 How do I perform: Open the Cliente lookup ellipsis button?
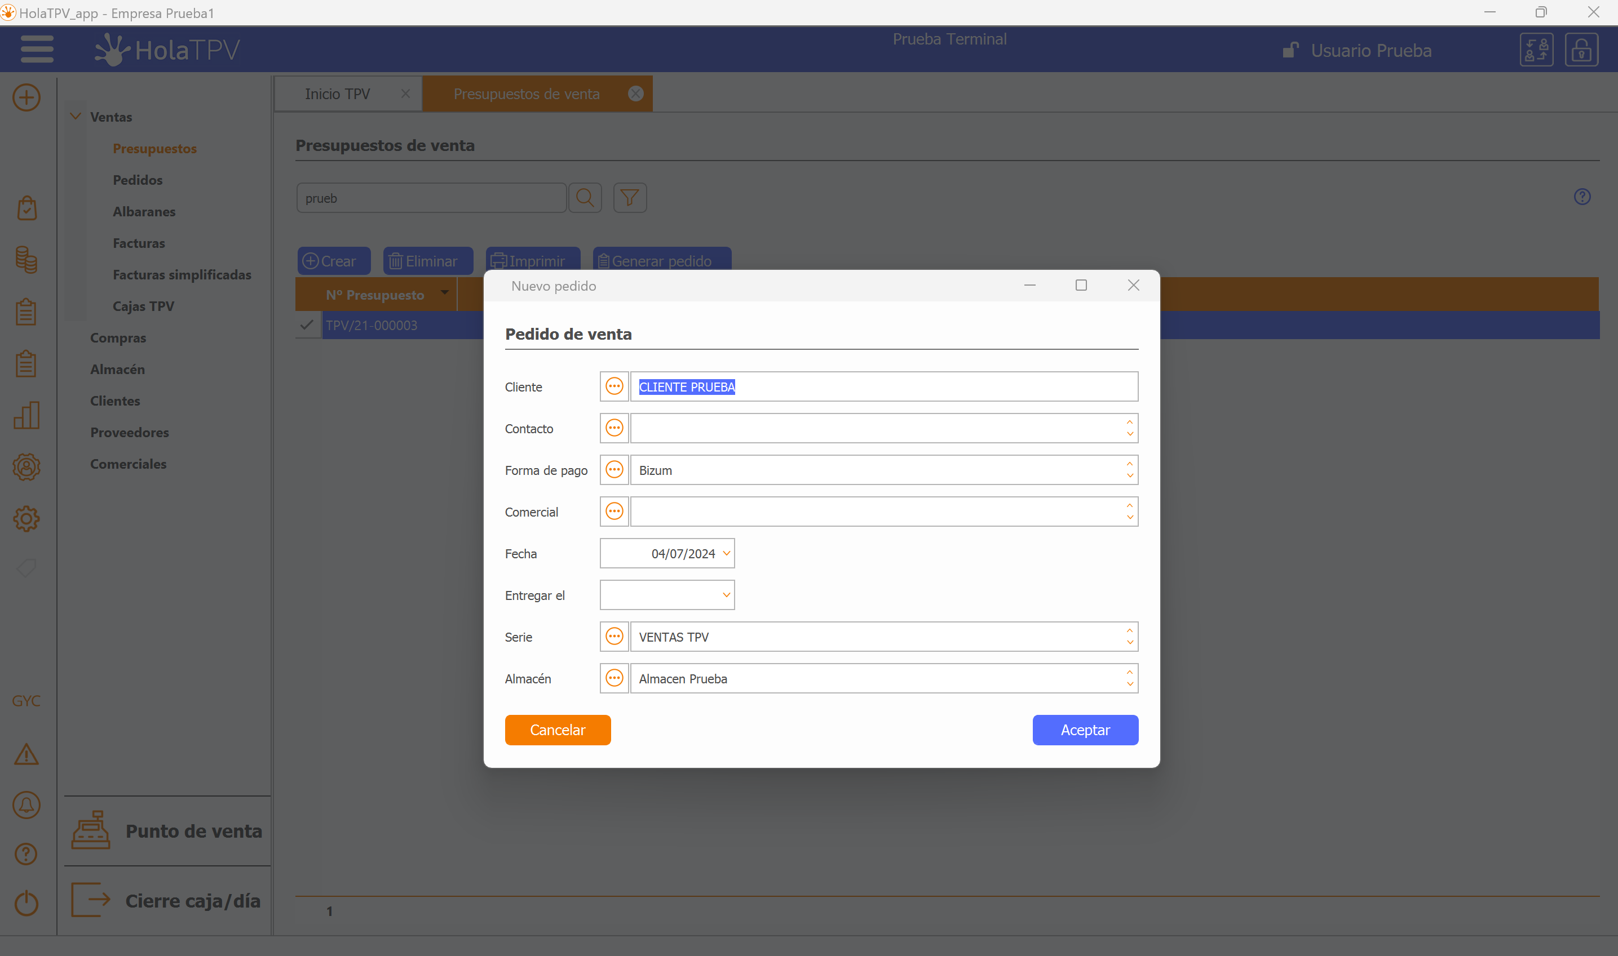tap(615, 386)
